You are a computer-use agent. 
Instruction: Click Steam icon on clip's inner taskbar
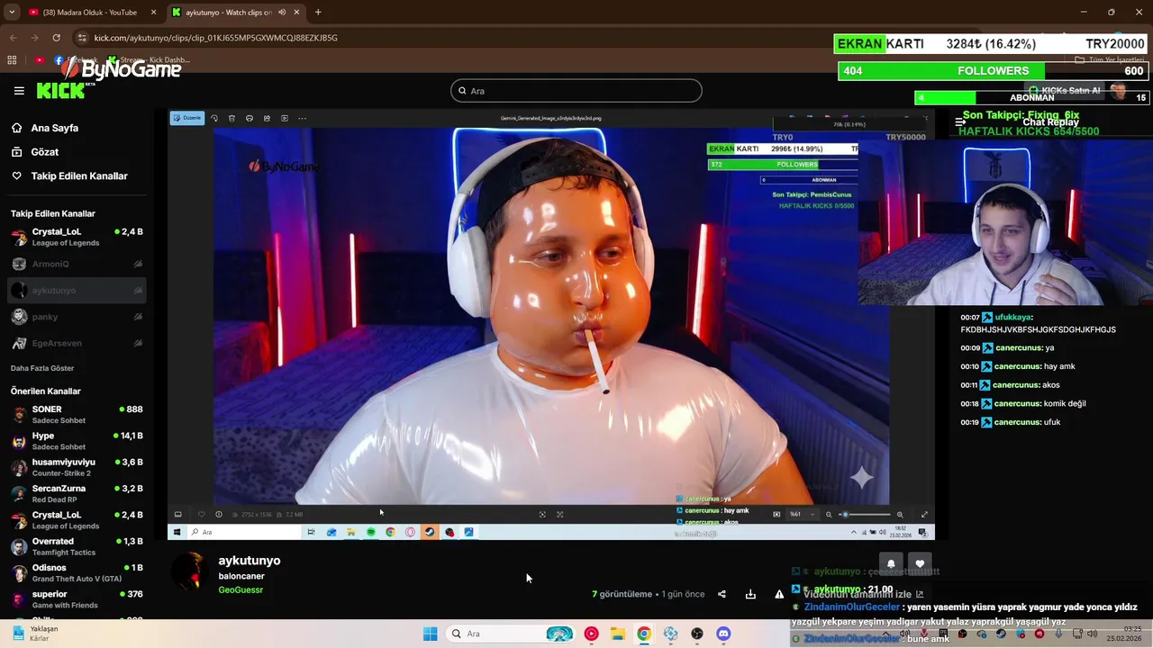[430, 532]
